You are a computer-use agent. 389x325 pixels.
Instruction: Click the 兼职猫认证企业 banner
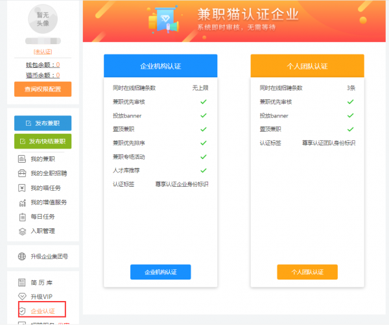(x=234, y=21)
